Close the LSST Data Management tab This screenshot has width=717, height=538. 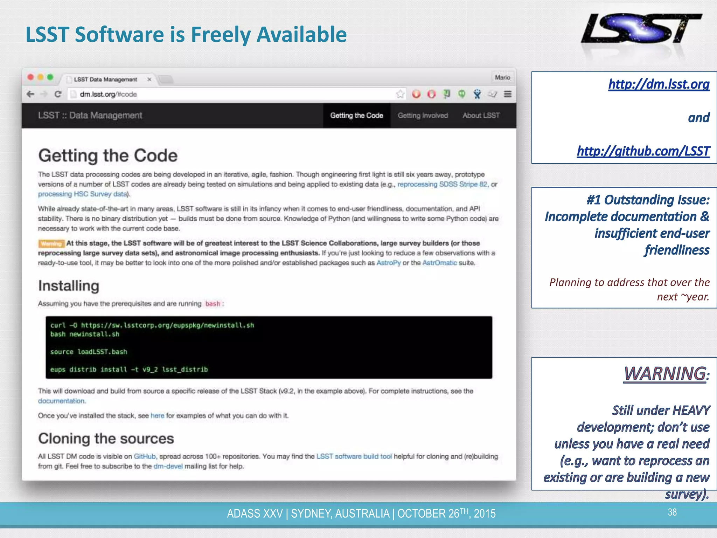pyautogui.click(x=149, y=80)
